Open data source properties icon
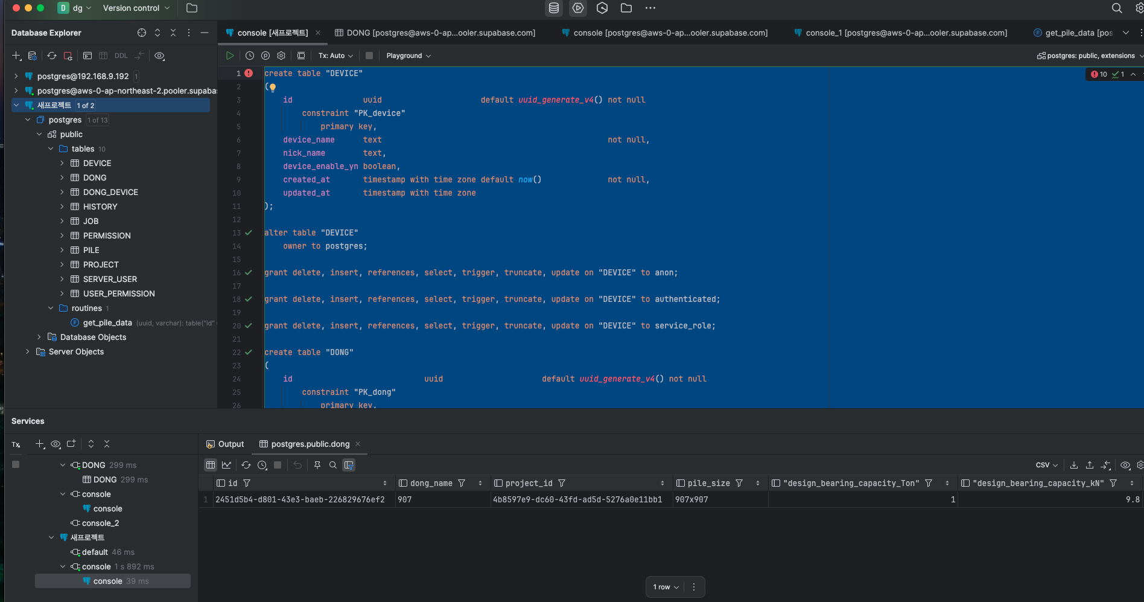The height and width of the screenshot is (602, 1144). 33,56
